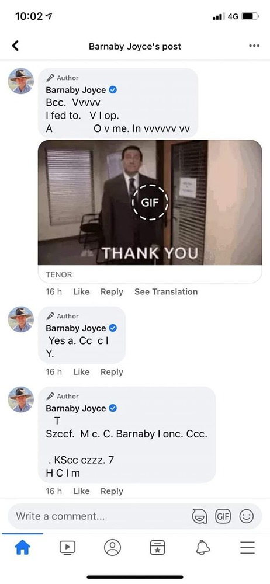Reply to the first GIF comment
The width and height of the screenshot is (270, 584).
pyautogui.click(x=112, y=291)
